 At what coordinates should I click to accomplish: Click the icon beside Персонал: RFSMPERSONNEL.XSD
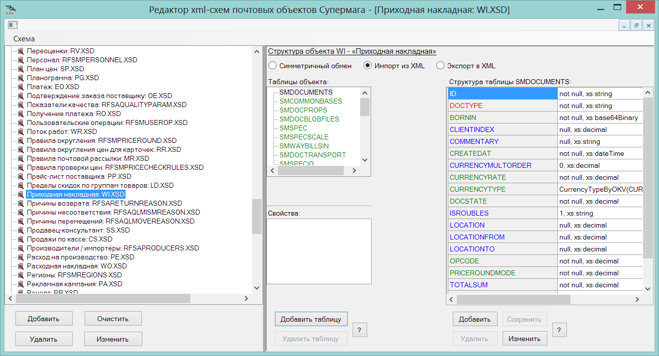pyautogui.click(x=21, y=60)
